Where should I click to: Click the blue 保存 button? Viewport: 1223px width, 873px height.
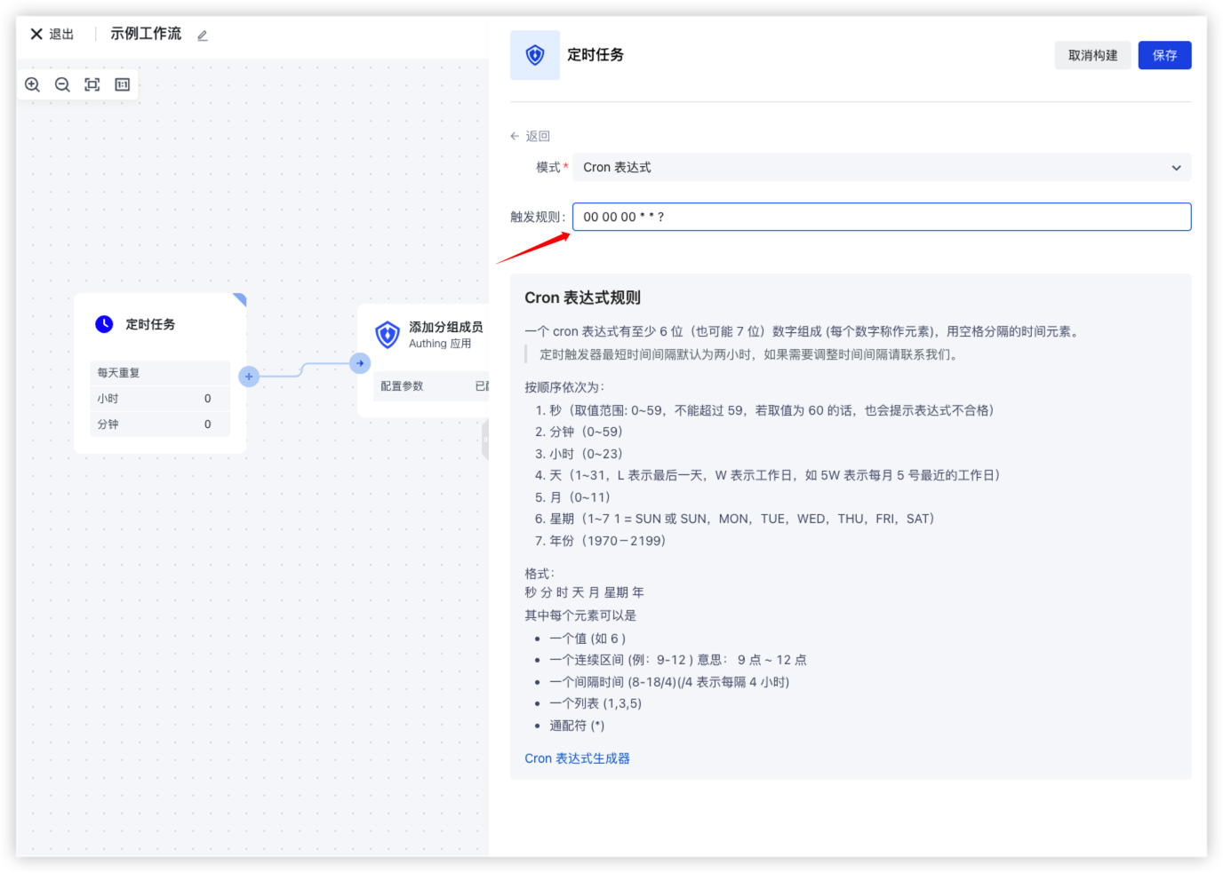(1164, 55)
